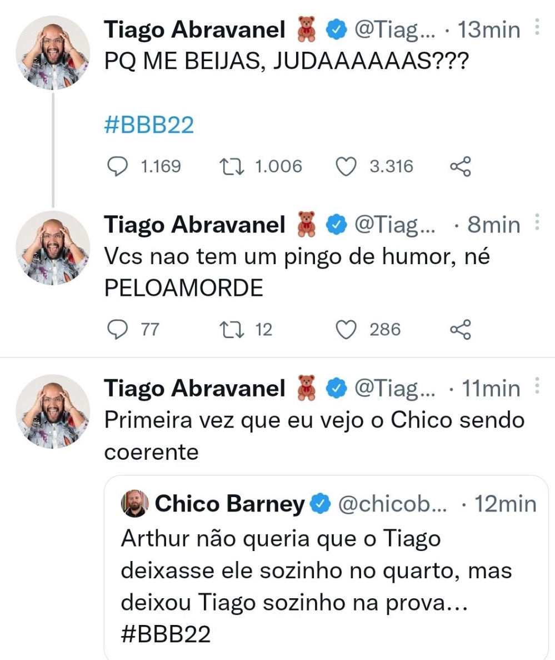The width and height of the screenshot is (555, 660).
Task: Click Tiago Abravanel's avatar on the 11min tweet
Action: tap(52, 411)
